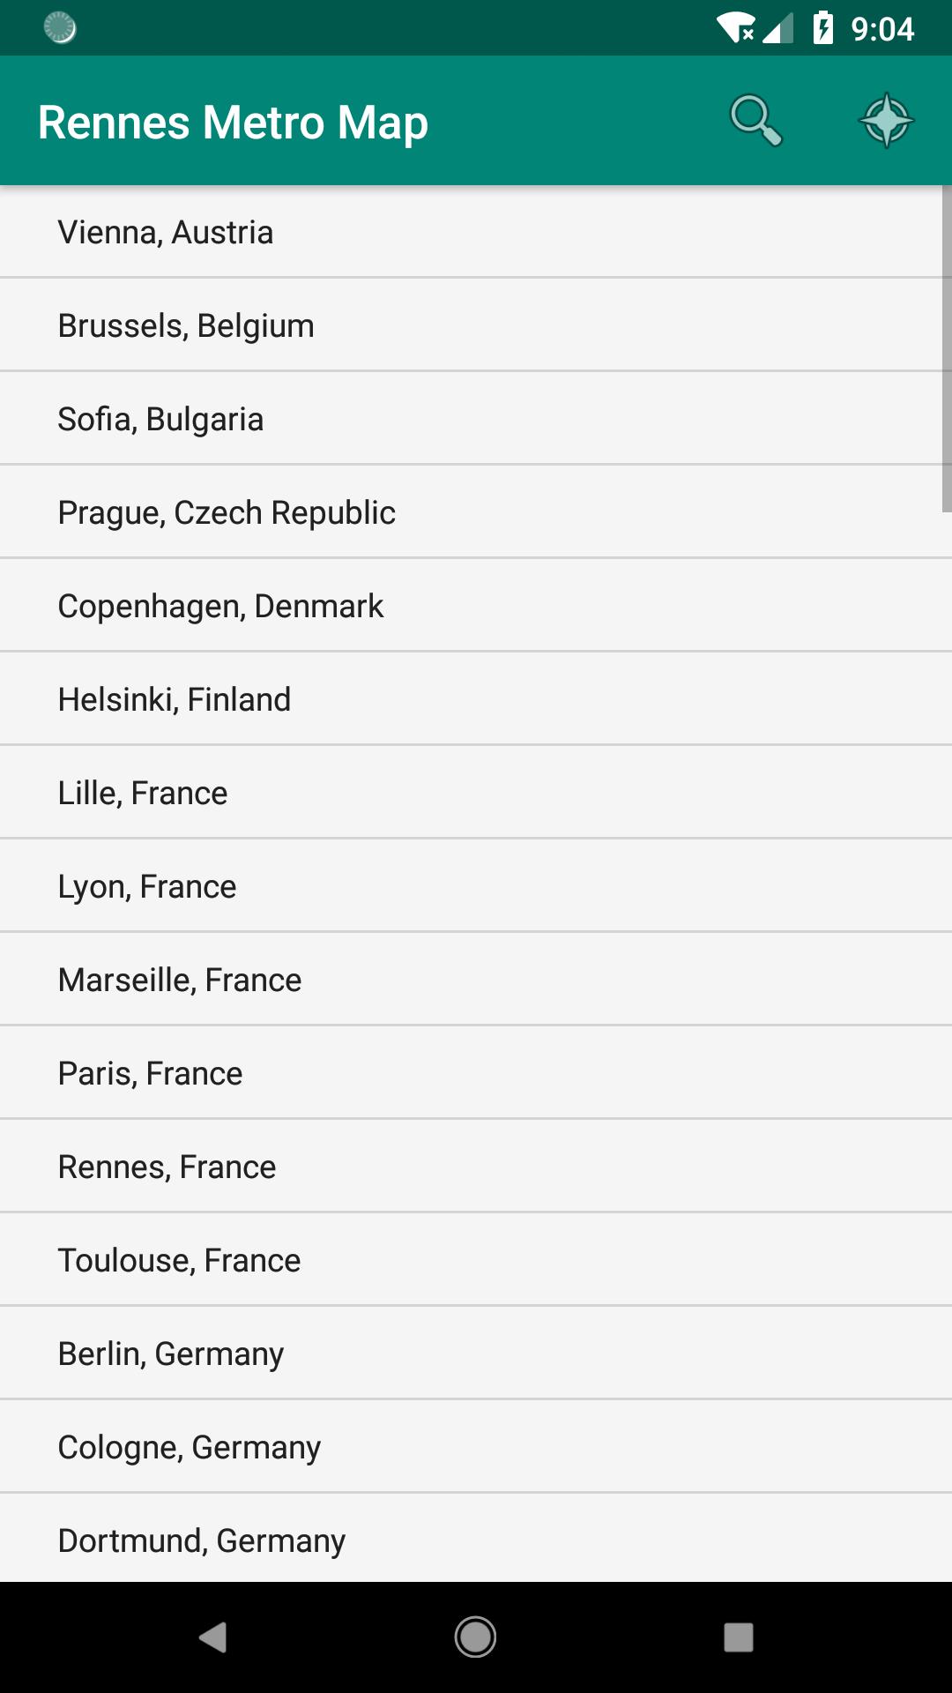Open Toulouse, France metro map
952x1693 pixels.
click(x=476, y=1260)
